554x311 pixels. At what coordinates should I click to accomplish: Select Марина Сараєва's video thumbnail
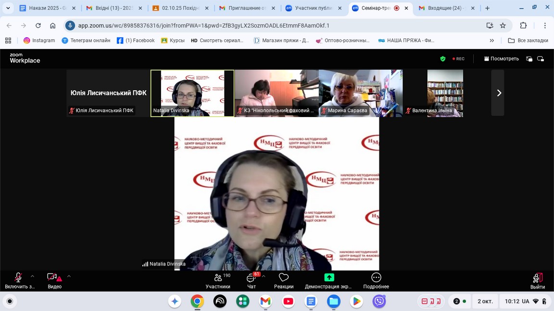(360, 93)
